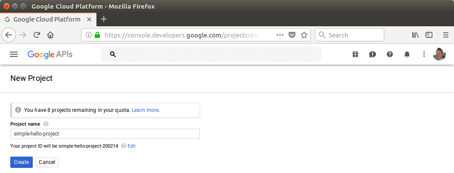The width and height of the screenshot is (454, 173).
Task: Click the help icon beside Project name
Action: 46,124
